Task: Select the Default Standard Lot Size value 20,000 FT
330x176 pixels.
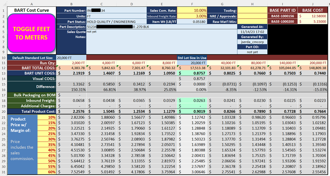Action: click(x=71, y=58)
